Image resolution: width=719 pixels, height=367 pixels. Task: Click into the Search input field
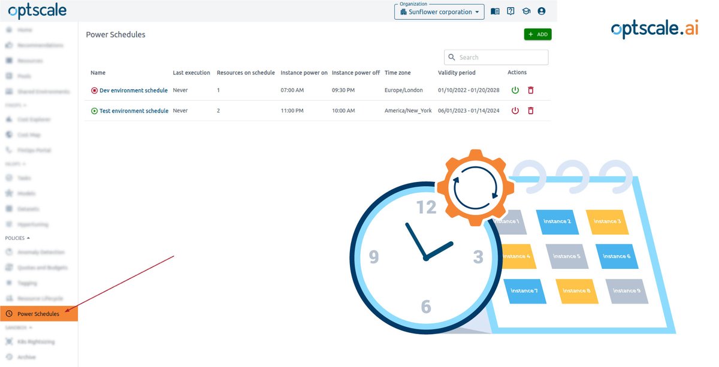pos(496,57)
